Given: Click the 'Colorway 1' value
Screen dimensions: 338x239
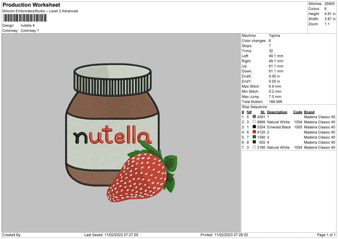Looking at the screenshot, I should pyautogui.click(x=30, y=30).
